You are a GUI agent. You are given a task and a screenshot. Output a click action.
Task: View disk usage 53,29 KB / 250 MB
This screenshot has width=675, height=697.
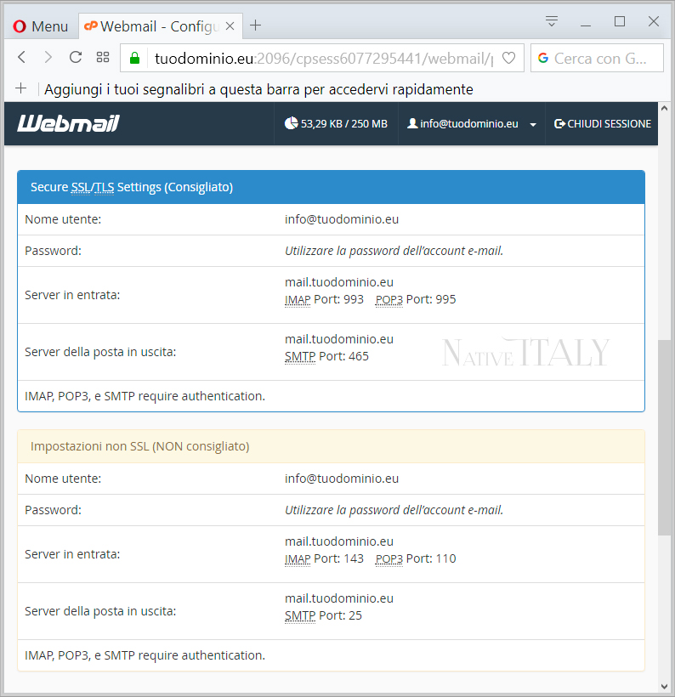[x=336, y=124]
